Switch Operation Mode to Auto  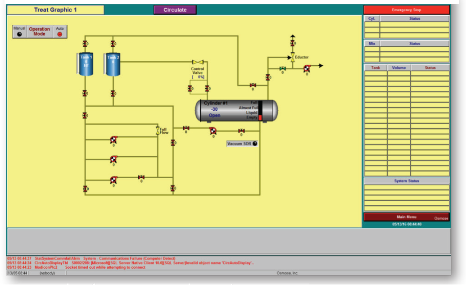pyautogui.click(x=60, y=34)
